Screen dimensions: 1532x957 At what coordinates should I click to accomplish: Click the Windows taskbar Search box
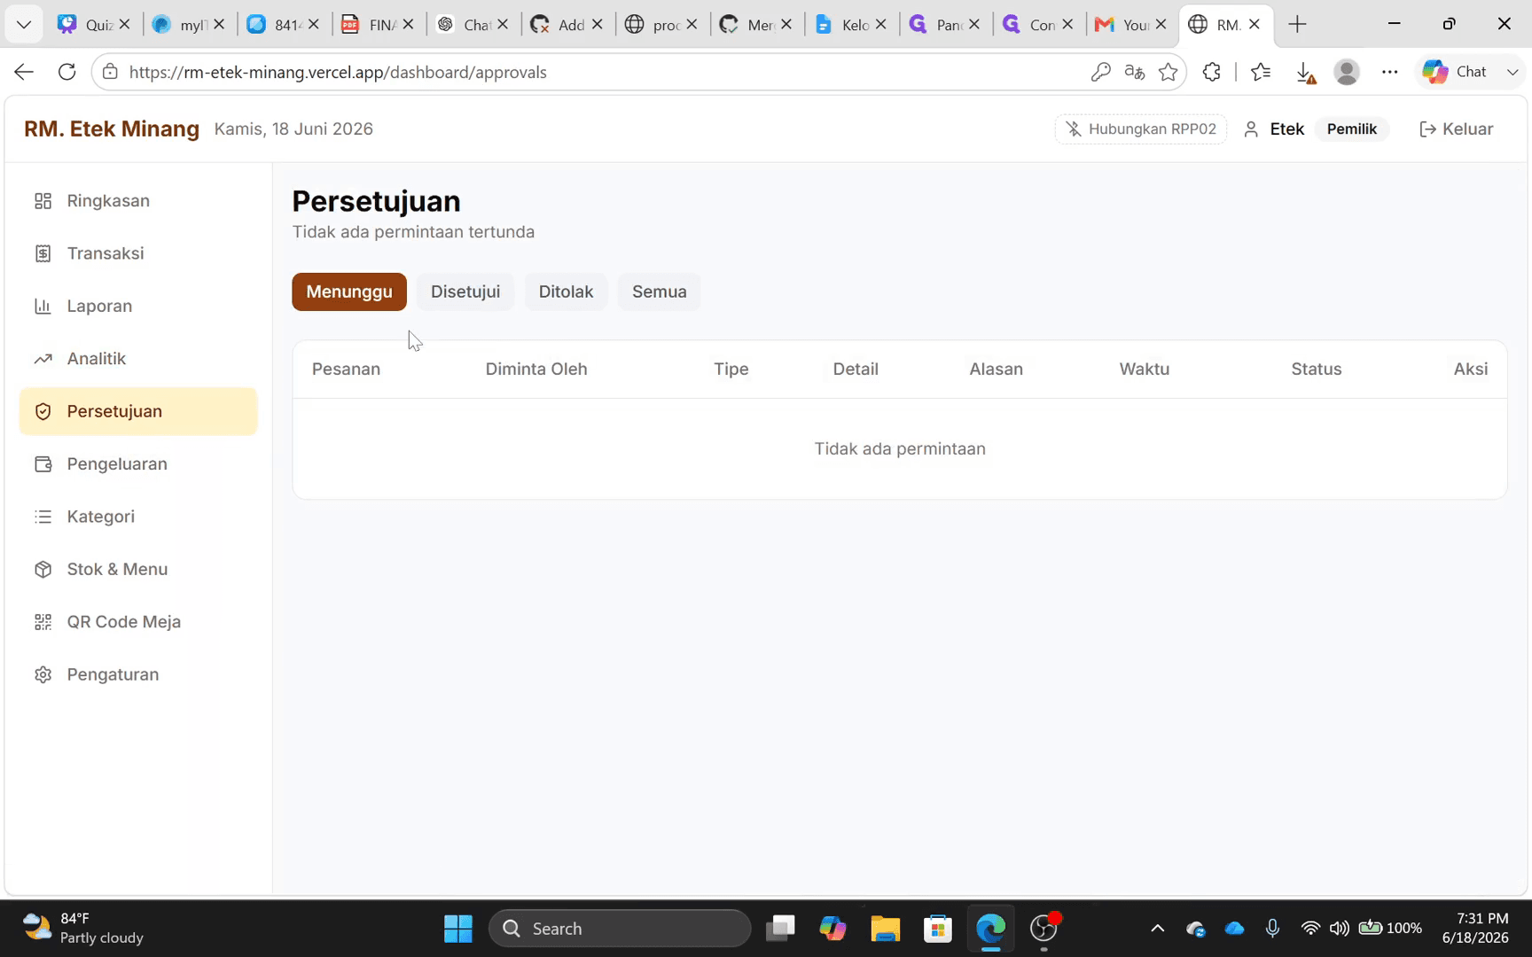point(620,929)
